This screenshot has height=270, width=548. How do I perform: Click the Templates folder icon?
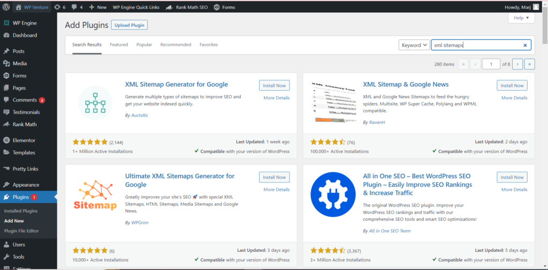coord(6,153)
